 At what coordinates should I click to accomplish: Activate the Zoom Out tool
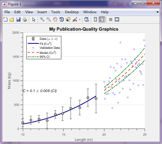pyautogui.click(x=49, y=19)
